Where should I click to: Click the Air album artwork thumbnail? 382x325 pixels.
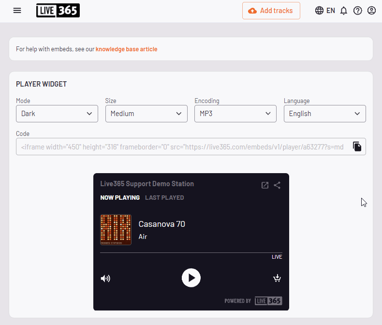[116, 230]
